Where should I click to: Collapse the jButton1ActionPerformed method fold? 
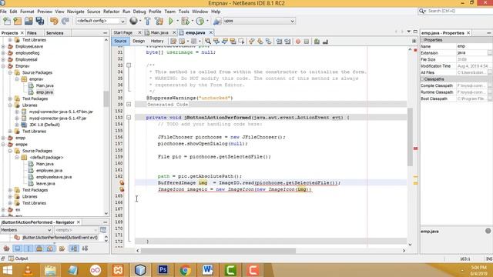(x=129, y=117)
